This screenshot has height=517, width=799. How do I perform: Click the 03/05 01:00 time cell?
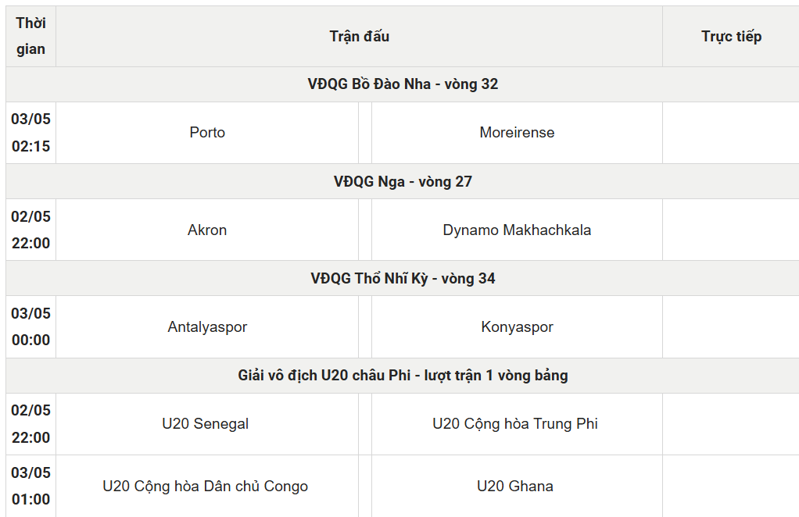[30, 486]
